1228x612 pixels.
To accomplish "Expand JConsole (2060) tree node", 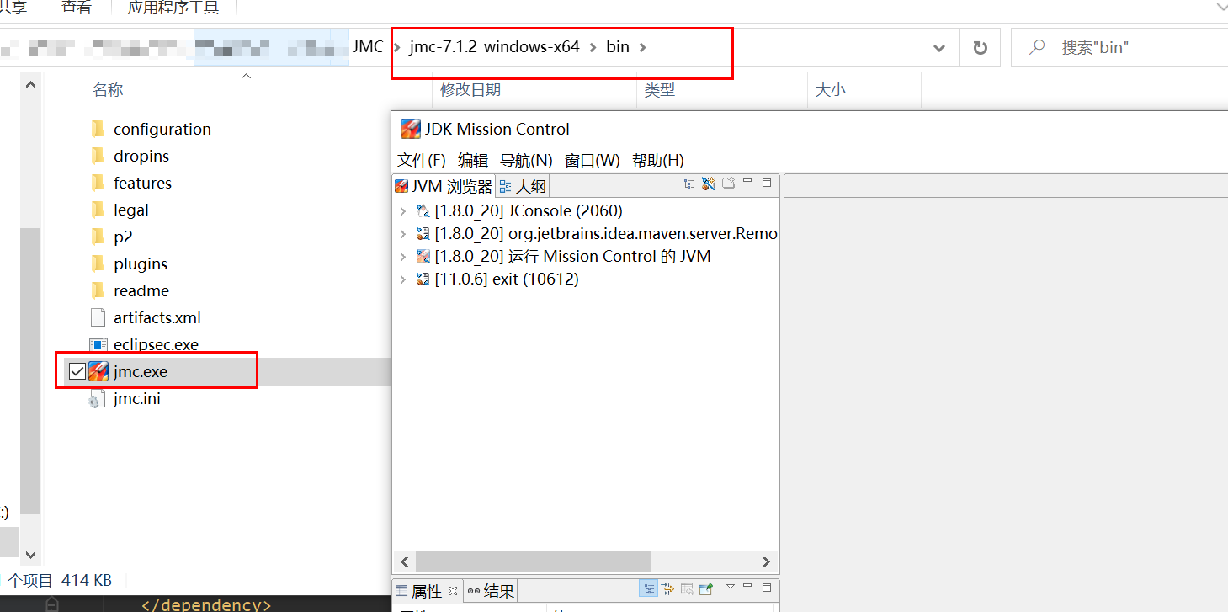I will tap(403, 211).
